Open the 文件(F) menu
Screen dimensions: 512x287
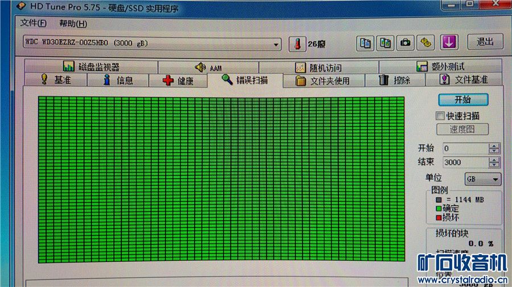[34, 23]
